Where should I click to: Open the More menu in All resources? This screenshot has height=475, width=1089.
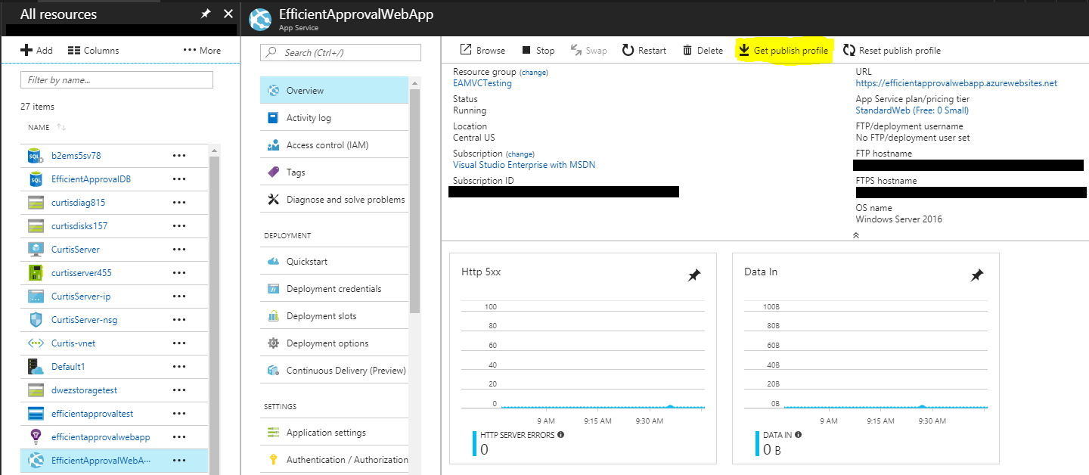[x=202, y=51]
